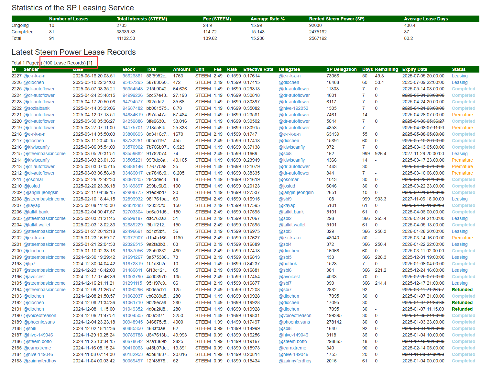Open sender @tip7 link

[29, 264]
